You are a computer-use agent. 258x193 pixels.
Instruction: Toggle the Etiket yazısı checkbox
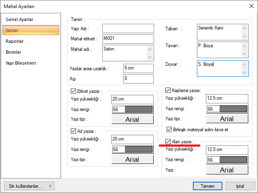pyautogui.click(x=73, y=91)
